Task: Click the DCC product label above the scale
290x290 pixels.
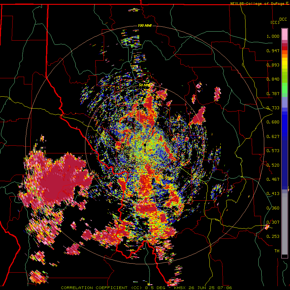Action: coord(283,19)
